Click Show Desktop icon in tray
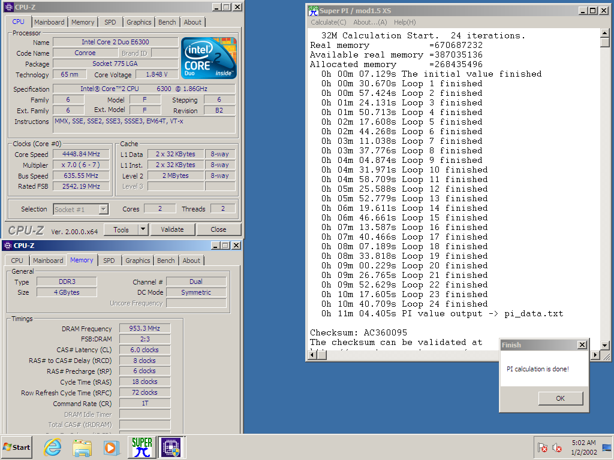This screenshot has width=614, height=460. pos(607,447)
